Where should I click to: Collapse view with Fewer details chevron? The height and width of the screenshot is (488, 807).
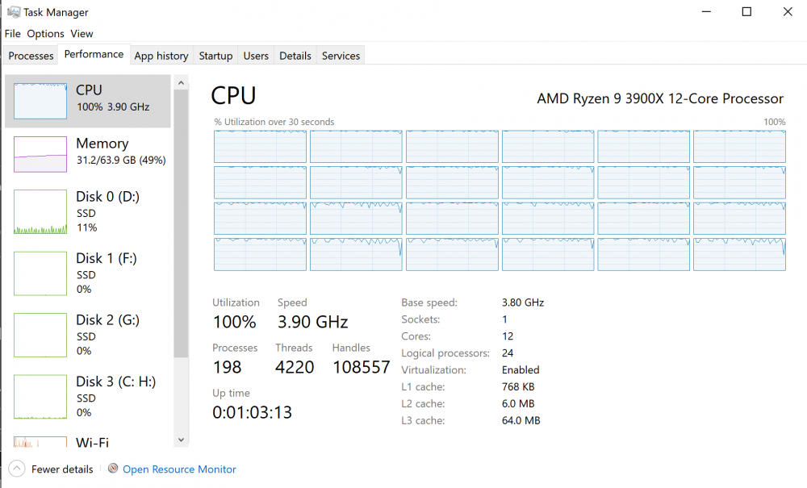click(x=16, y=469)
